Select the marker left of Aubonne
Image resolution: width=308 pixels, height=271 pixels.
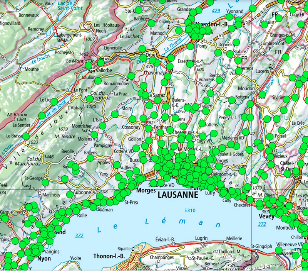70,193
